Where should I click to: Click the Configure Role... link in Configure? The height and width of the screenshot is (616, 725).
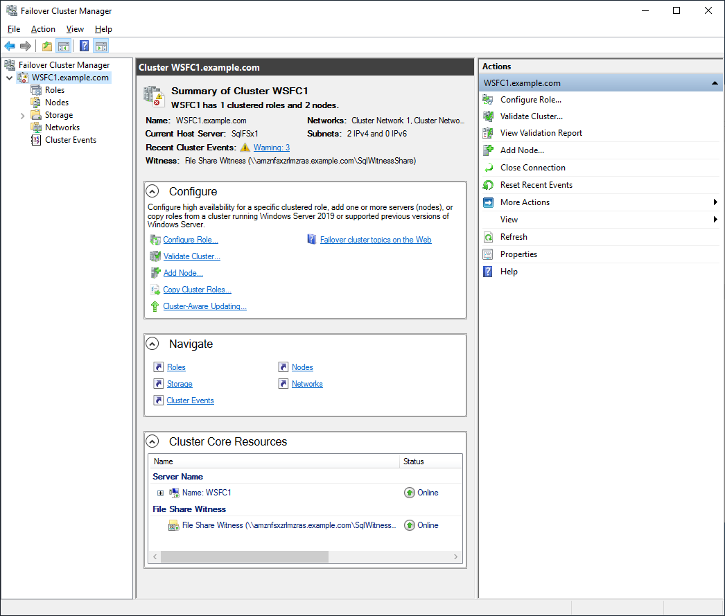tap(191, 240)
